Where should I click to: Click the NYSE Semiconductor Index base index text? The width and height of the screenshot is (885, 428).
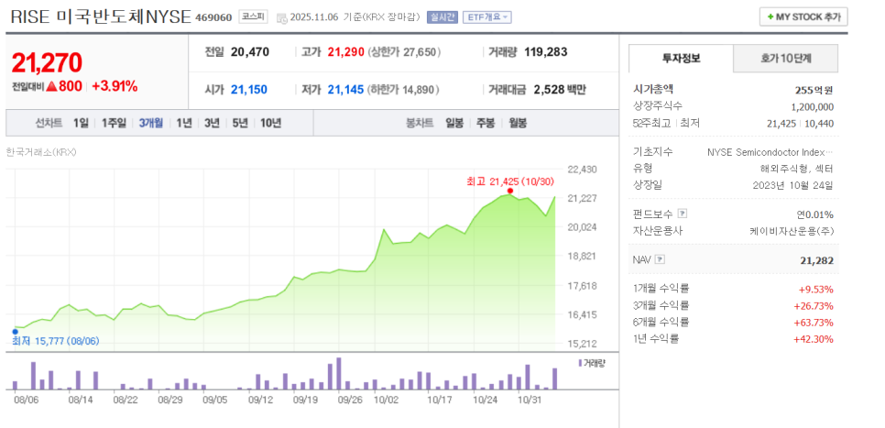tap(770, 151)
